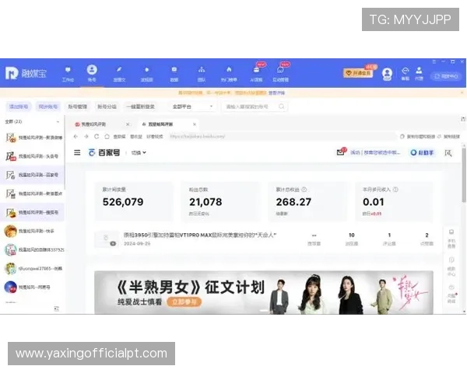Open the 工作台 workbench icon in top navigation
The height and width of the screenshot is (373, 467).
coord(68,70)
